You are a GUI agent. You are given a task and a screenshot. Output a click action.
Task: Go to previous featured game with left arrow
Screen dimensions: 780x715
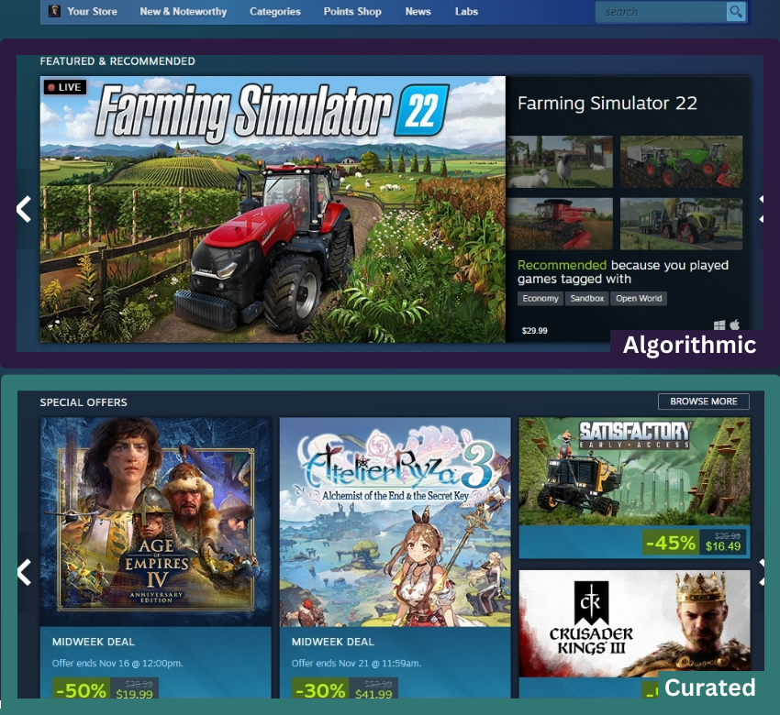point(24,209)
